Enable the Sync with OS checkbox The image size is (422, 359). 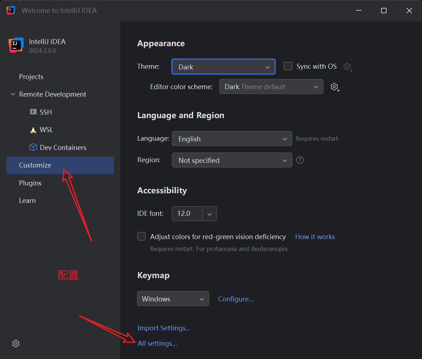pos(288,66)
